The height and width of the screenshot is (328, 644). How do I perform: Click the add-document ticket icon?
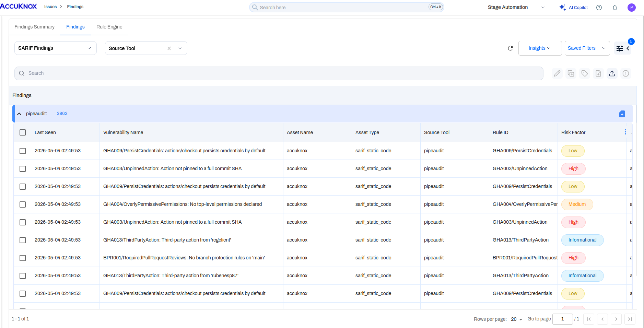point(598,73)
